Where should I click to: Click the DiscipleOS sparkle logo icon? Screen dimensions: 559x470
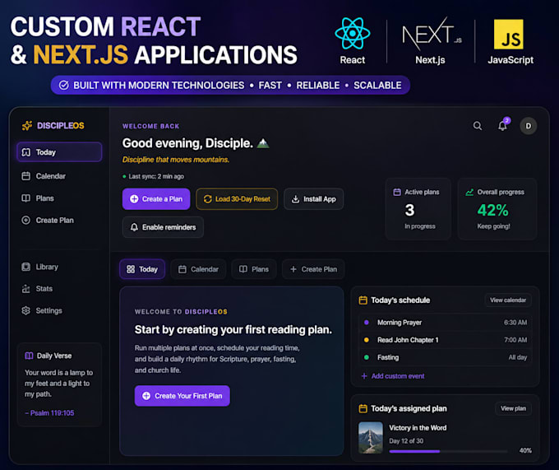point(27,126)
